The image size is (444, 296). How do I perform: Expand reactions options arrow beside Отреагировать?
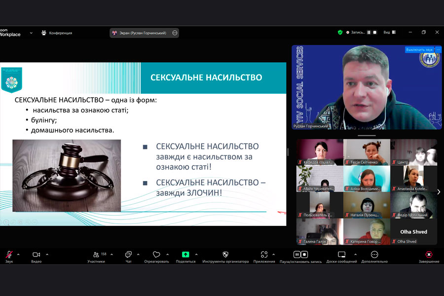[168, 255]
